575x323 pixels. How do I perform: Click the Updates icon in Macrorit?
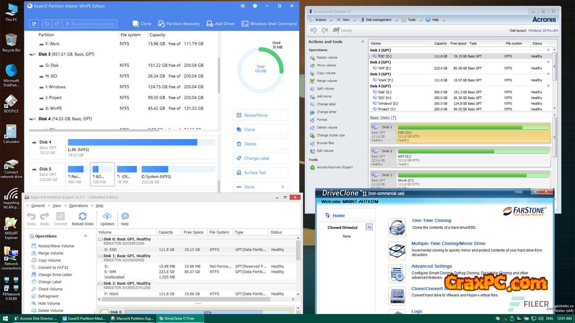107,219
